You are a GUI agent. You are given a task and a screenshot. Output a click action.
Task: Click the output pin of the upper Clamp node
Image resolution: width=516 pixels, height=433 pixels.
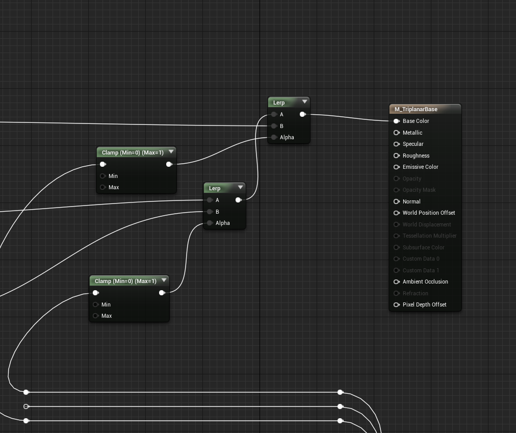click(169, 164)
